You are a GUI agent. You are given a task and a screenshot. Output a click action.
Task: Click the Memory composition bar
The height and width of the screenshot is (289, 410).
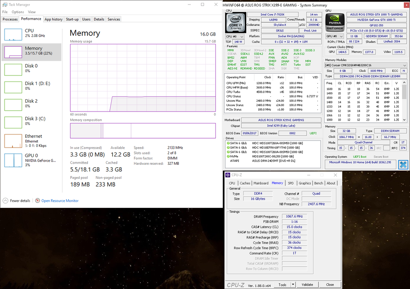(143, 130)
